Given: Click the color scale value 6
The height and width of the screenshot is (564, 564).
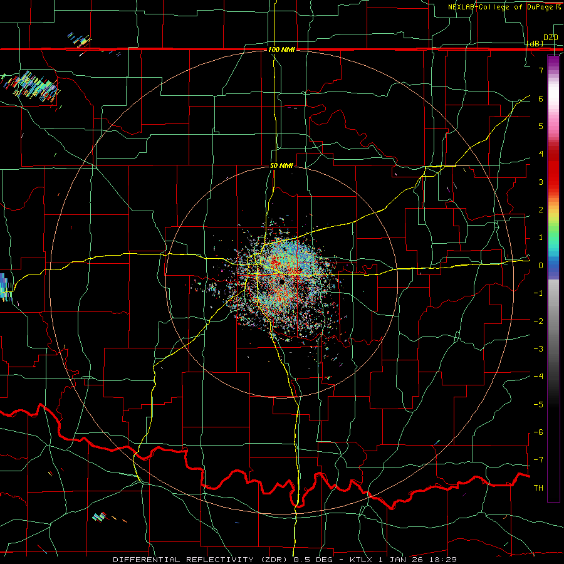Looking at the screenshot, I should pos(541,98).
